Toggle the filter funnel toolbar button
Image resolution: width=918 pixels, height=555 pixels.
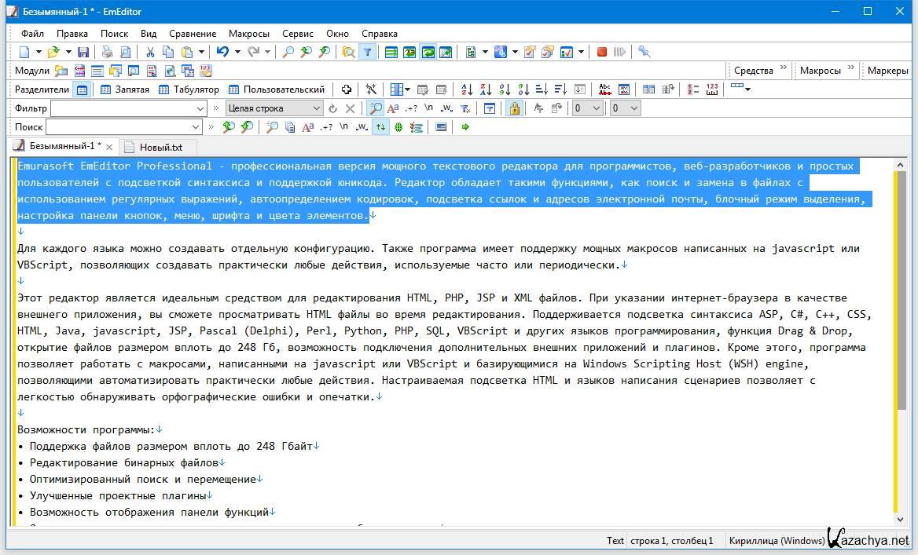[x=367, y=52]
